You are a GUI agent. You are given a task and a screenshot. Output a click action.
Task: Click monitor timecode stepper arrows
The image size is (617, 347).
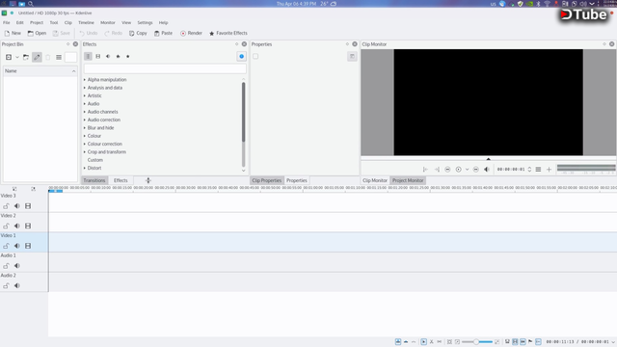pos(529,170)
